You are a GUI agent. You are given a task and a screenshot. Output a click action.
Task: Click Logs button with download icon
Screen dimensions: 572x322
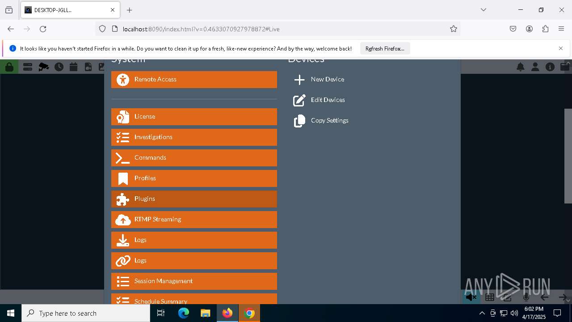194,240
